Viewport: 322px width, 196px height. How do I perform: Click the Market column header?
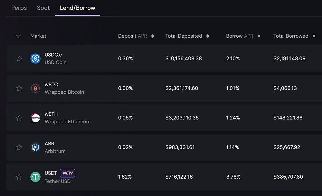pyautogui.click(x=38, y=36)
